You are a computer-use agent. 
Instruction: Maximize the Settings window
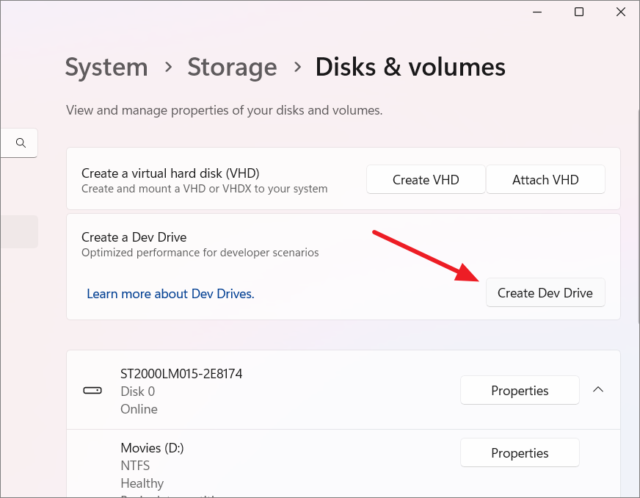(578, 12)
